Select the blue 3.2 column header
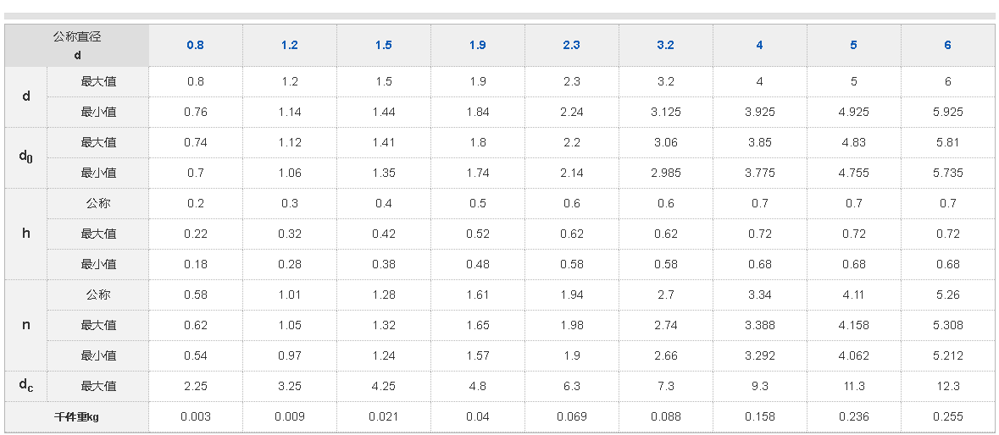Viewport: 999px width, 435px height. pos(666,45)
